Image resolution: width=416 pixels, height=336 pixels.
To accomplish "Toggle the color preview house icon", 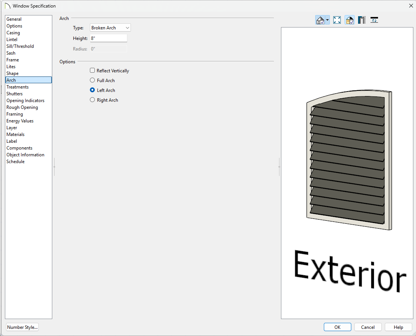I will pyautogui.click(x=349, y=20).
